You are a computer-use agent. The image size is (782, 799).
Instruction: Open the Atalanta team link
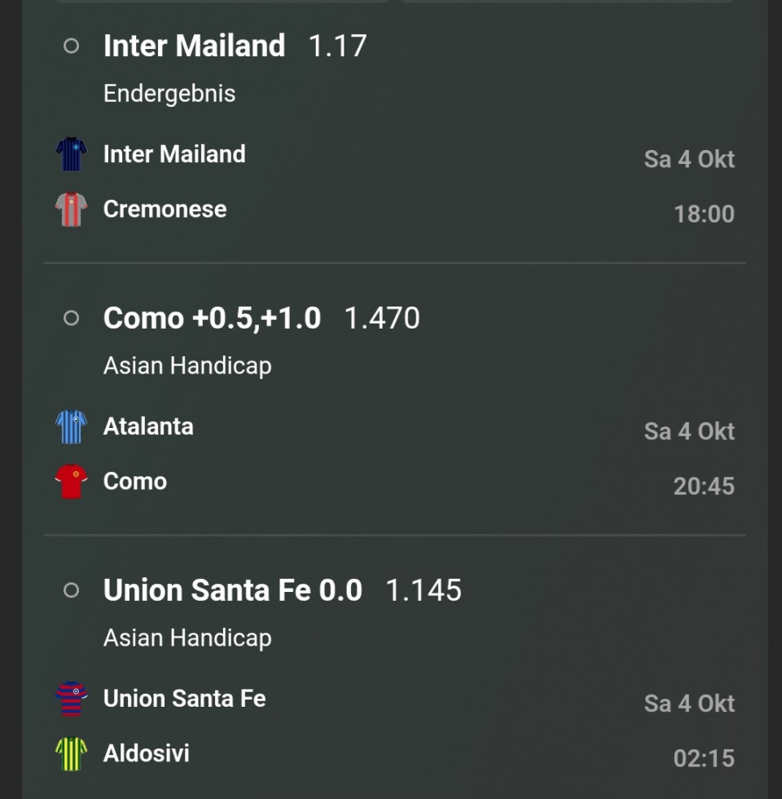148,426
